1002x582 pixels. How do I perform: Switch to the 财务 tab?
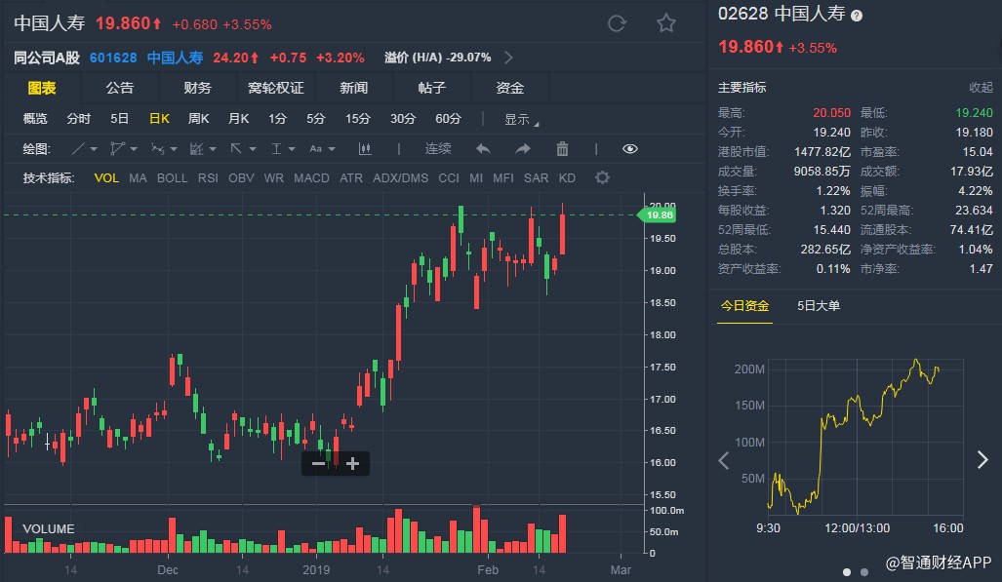[197, 88]
